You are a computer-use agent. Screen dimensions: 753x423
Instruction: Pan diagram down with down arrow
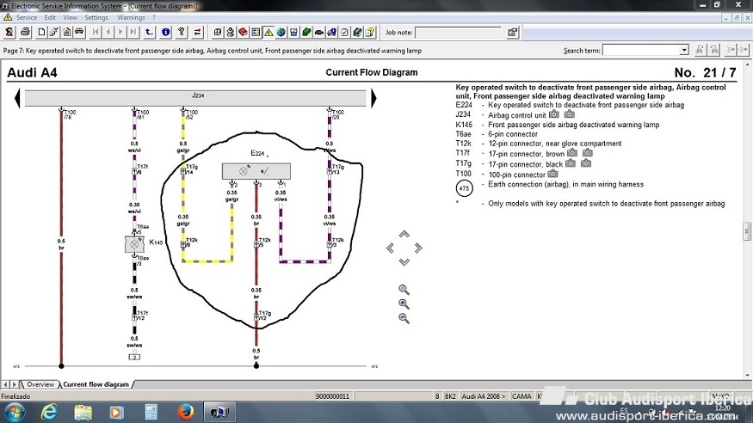pos(404,262)
